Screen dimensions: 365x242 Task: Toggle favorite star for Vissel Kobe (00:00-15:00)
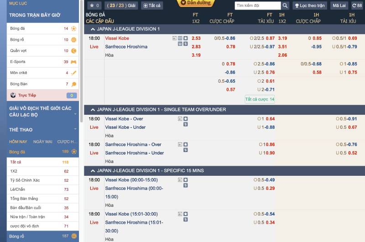pos(186,180)
